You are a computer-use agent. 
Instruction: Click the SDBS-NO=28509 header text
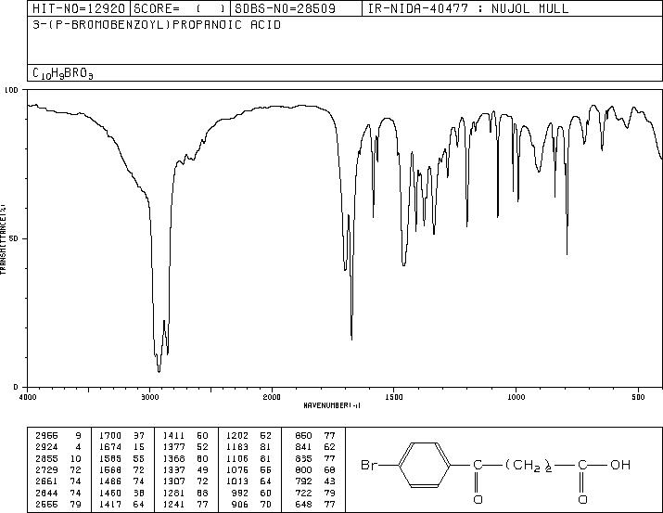click(x=285, y=8)
